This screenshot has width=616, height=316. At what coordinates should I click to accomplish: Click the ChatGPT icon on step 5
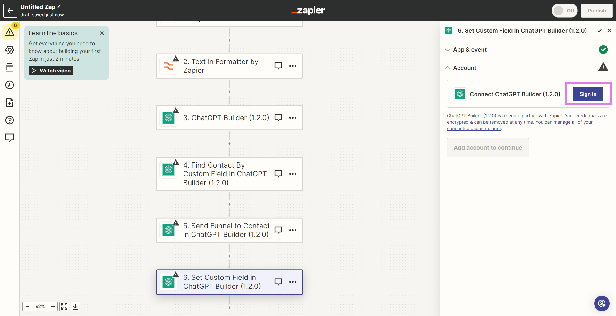[168, 230]
